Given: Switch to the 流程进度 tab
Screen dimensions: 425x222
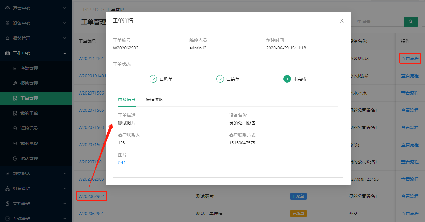Looking at the screenshot, I should click(154, 100).
